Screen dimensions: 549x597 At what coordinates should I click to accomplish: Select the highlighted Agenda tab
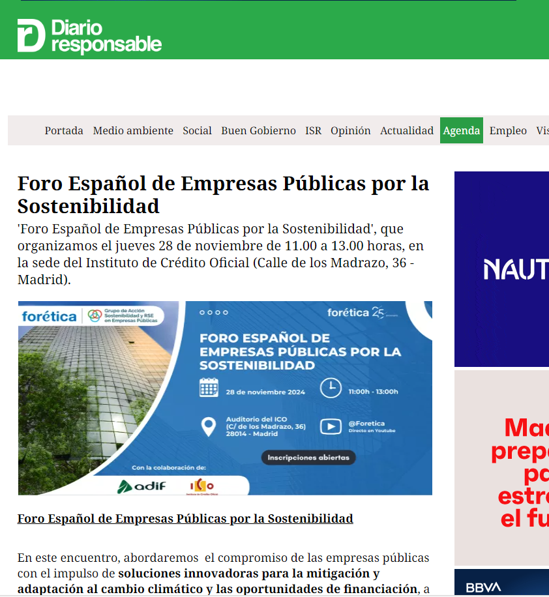coord(462,130)
